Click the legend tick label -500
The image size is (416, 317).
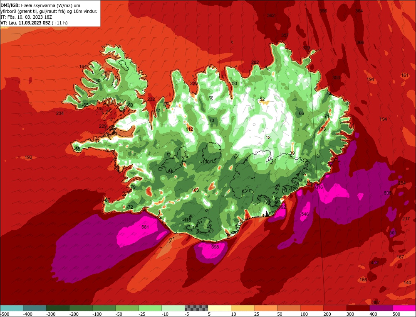tap(5, 314)
